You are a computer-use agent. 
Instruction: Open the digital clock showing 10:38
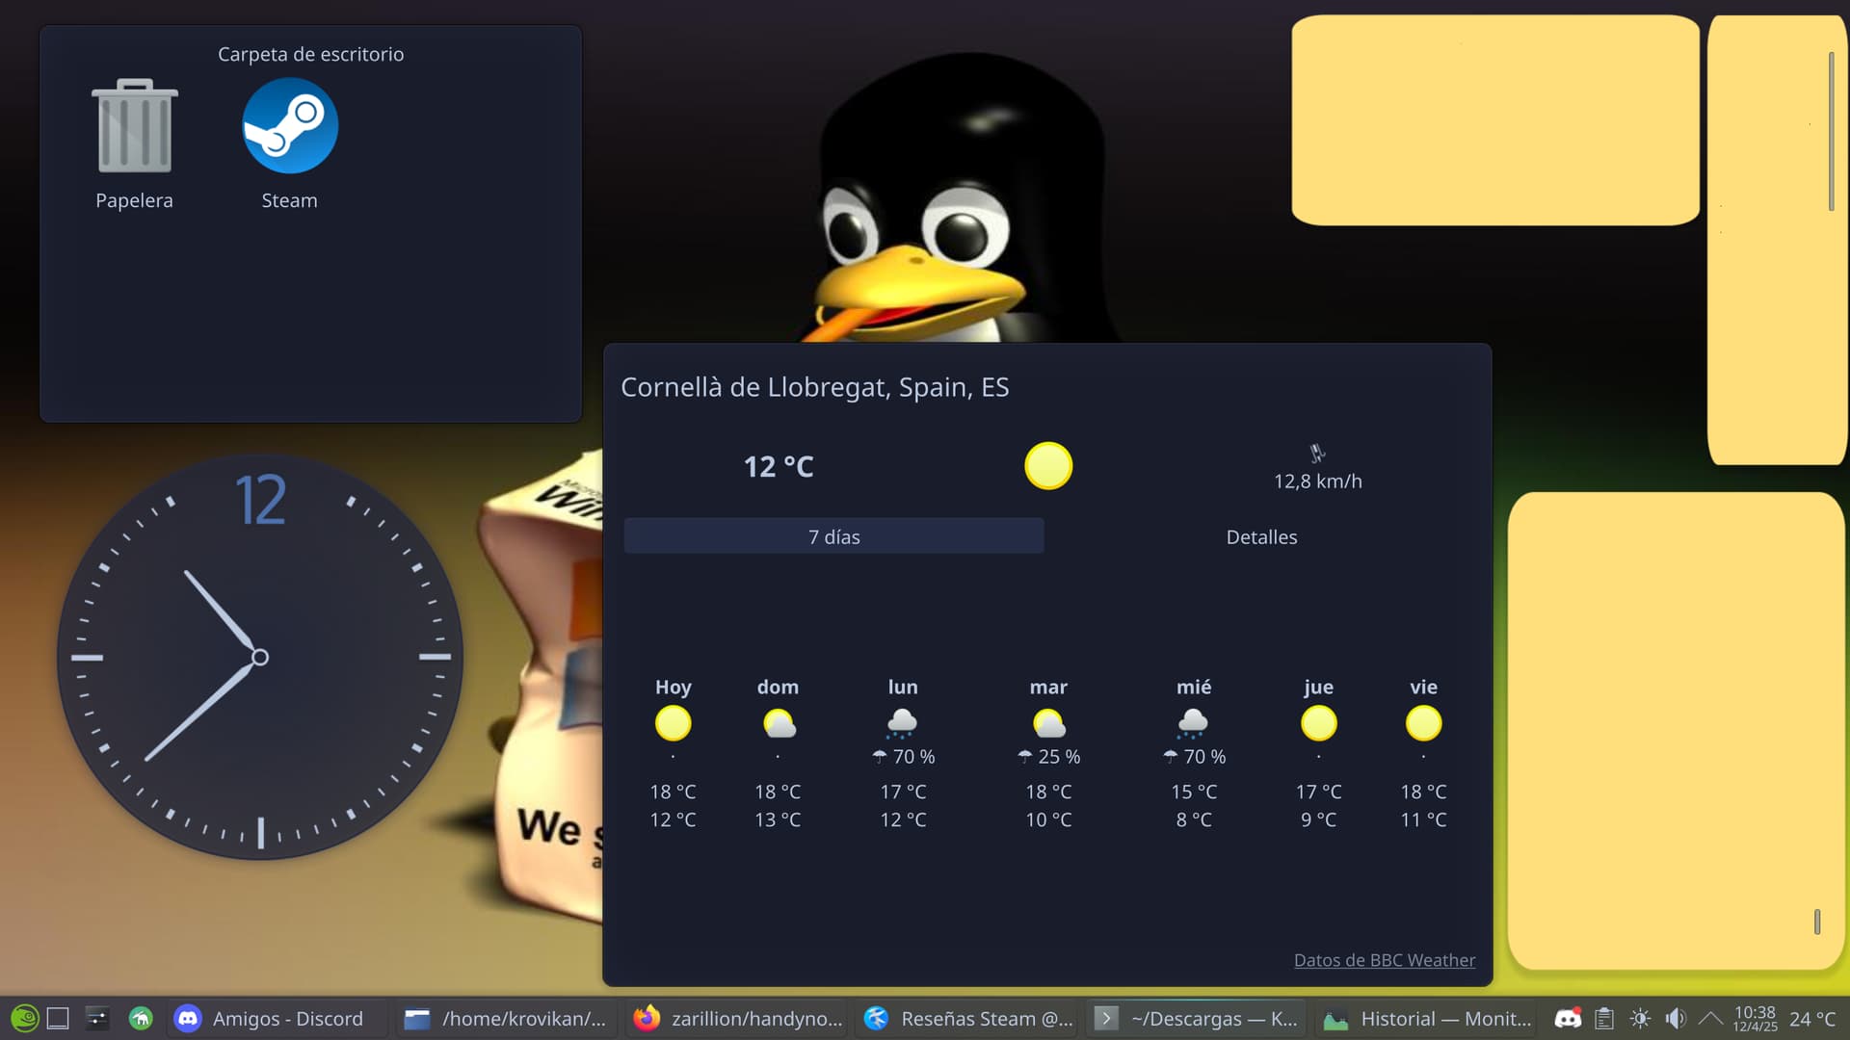pyautogui.click(x=1755, y=1018)
